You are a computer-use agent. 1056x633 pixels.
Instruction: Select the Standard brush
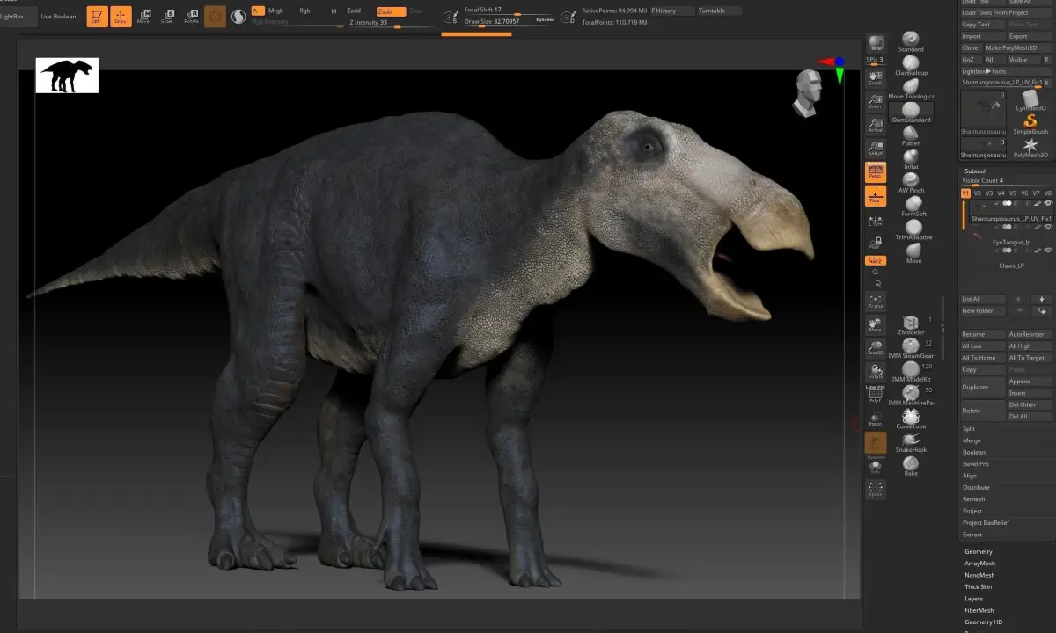911,41
